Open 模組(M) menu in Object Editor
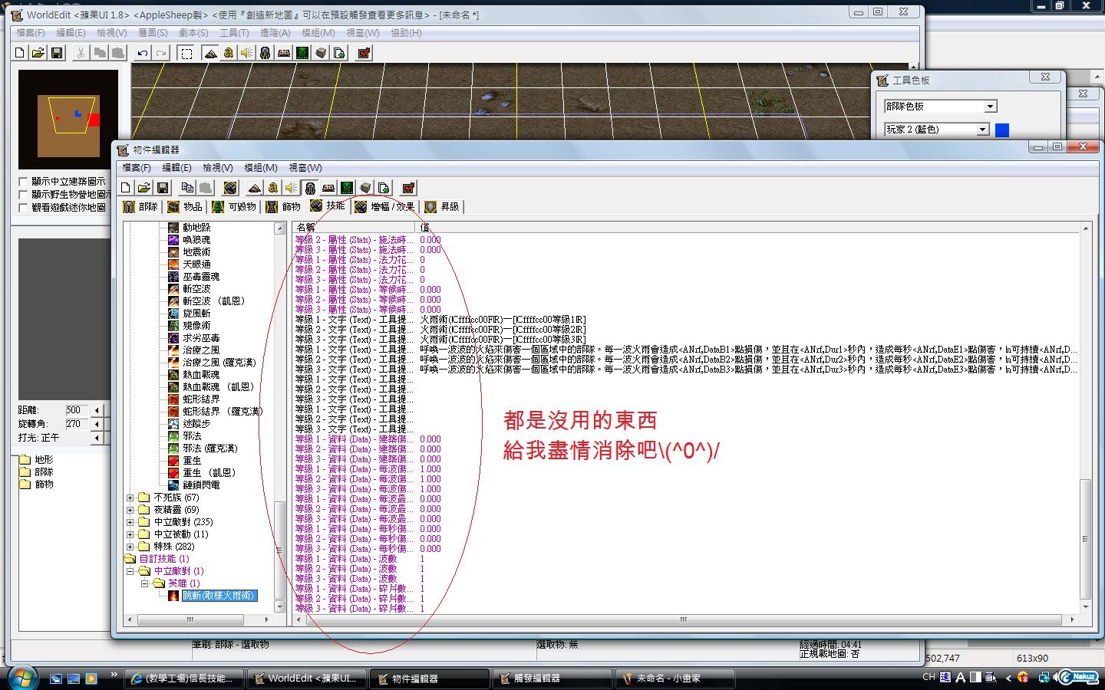The width and height of the screenshot is (1105, 690). click(x=261, y=168)
